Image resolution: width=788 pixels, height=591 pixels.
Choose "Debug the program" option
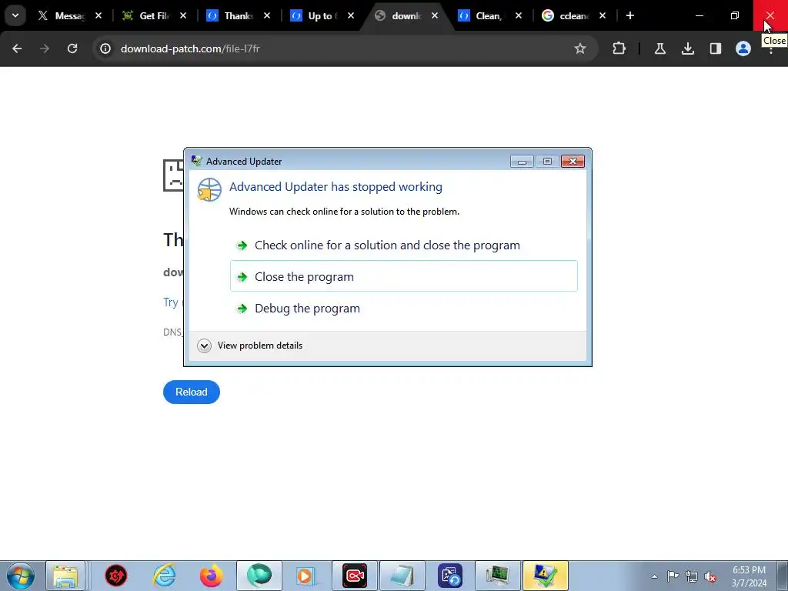pos(403,308)
